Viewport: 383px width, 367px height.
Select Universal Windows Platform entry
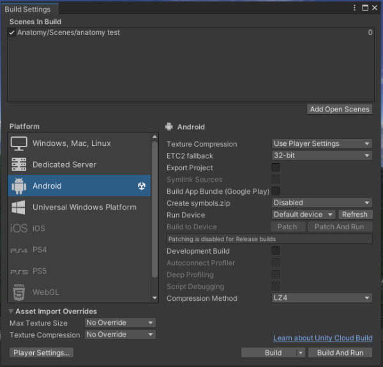[x=79, y=207]
